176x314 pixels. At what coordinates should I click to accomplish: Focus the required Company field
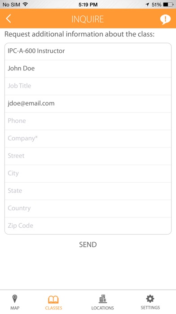point(88,139)
